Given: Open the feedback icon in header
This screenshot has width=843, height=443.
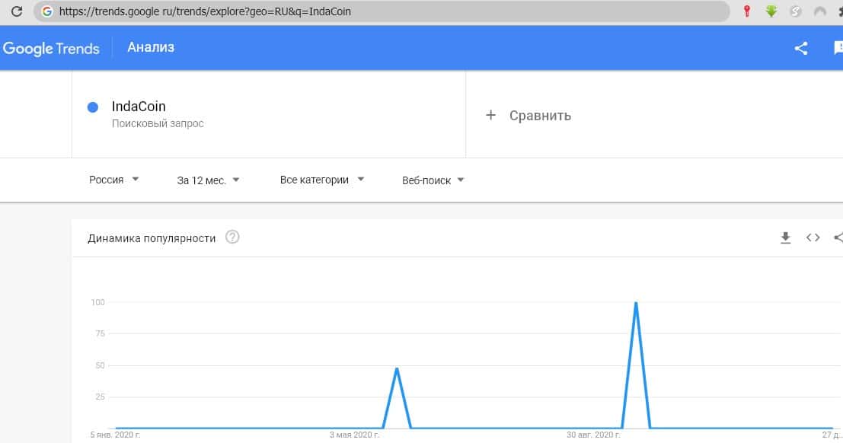Looking at the screenshot, I should pyautogui.click(x=838, y=48).
